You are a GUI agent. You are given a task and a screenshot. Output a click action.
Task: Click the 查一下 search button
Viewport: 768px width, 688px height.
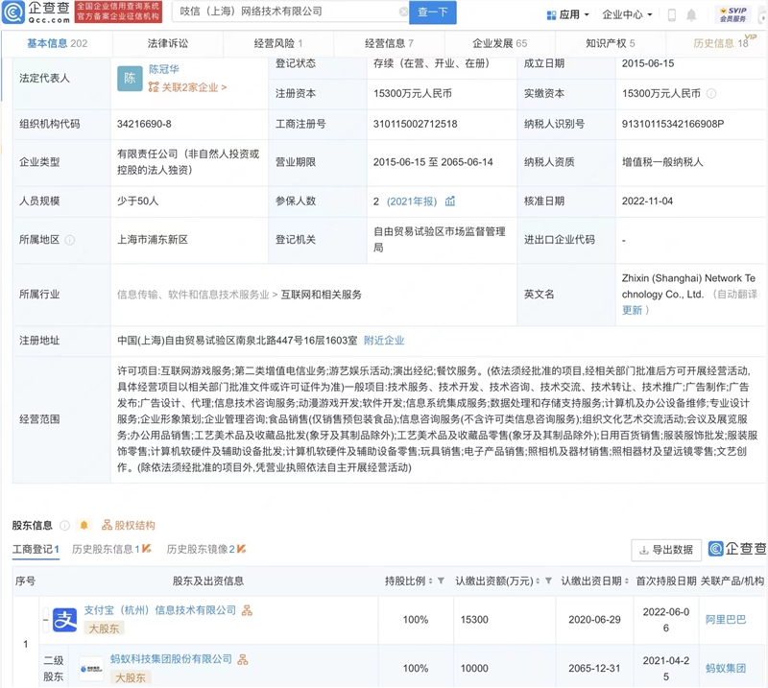click(x=433, y=12)
